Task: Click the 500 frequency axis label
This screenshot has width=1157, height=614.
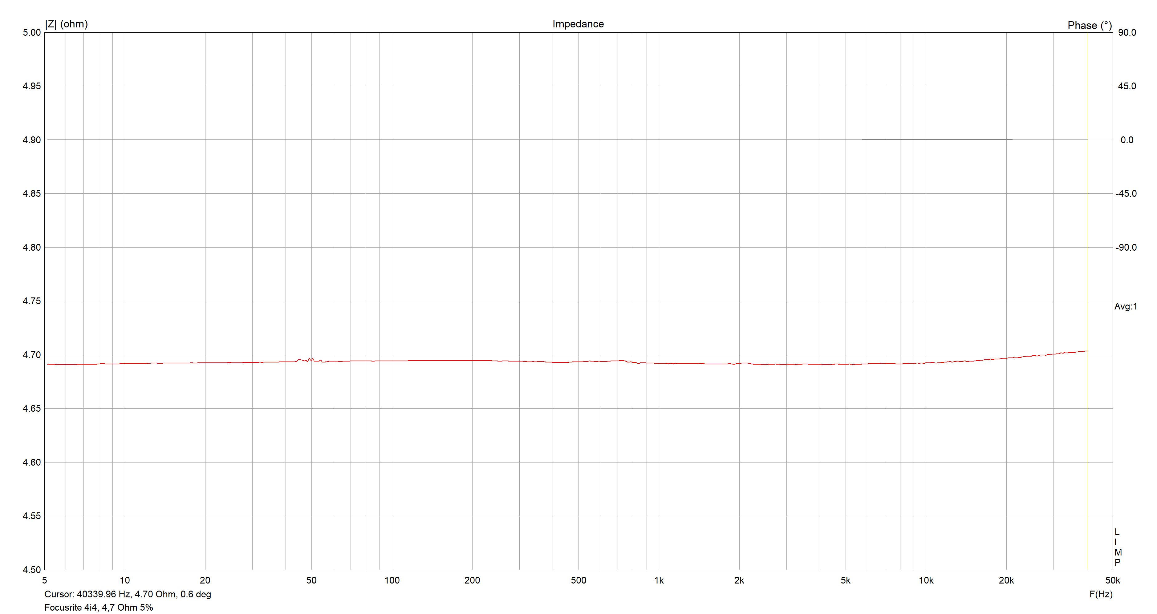Action: [x=578, y=580]
